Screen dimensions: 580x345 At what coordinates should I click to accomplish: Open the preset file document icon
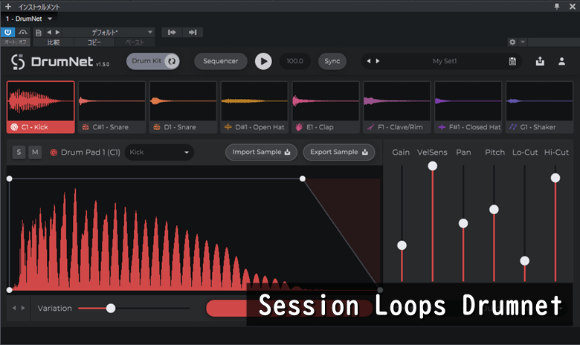tap(39, 33)
